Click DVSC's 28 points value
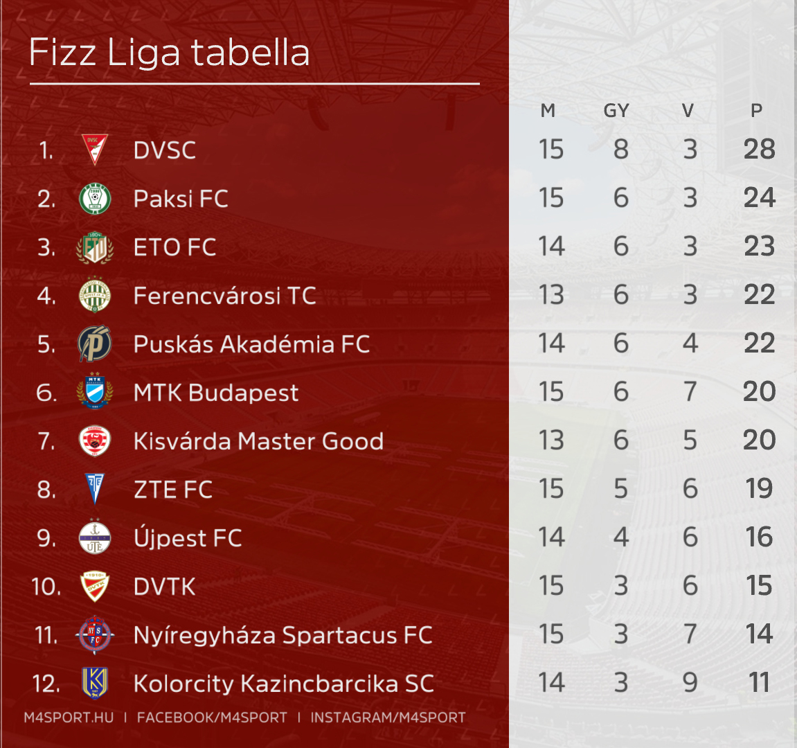797x748 pixels. click(759, 150)
